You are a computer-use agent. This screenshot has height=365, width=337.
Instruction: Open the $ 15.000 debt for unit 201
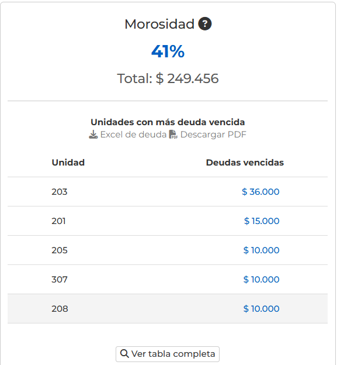(x=262, y=221)
